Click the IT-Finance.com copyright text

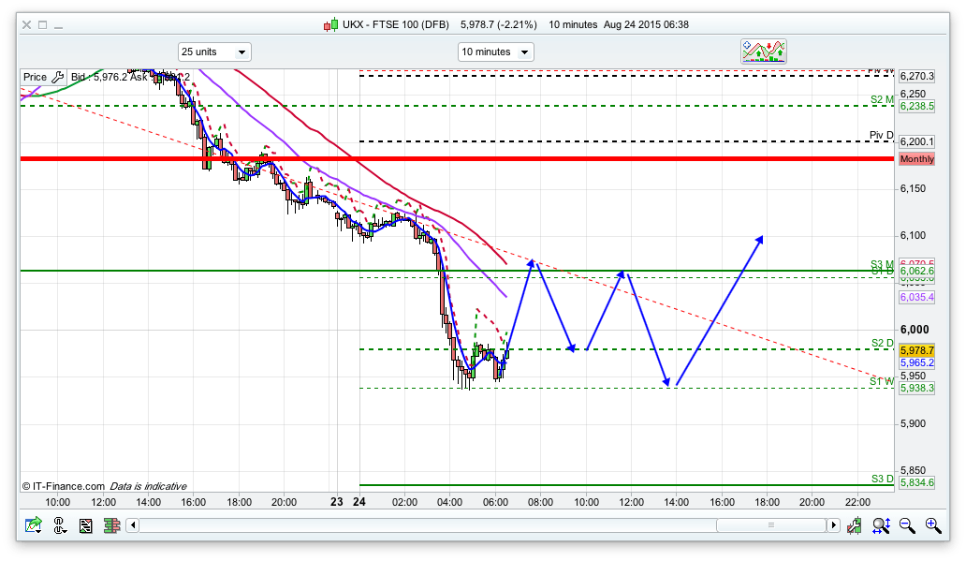click(x=63, y=486)
